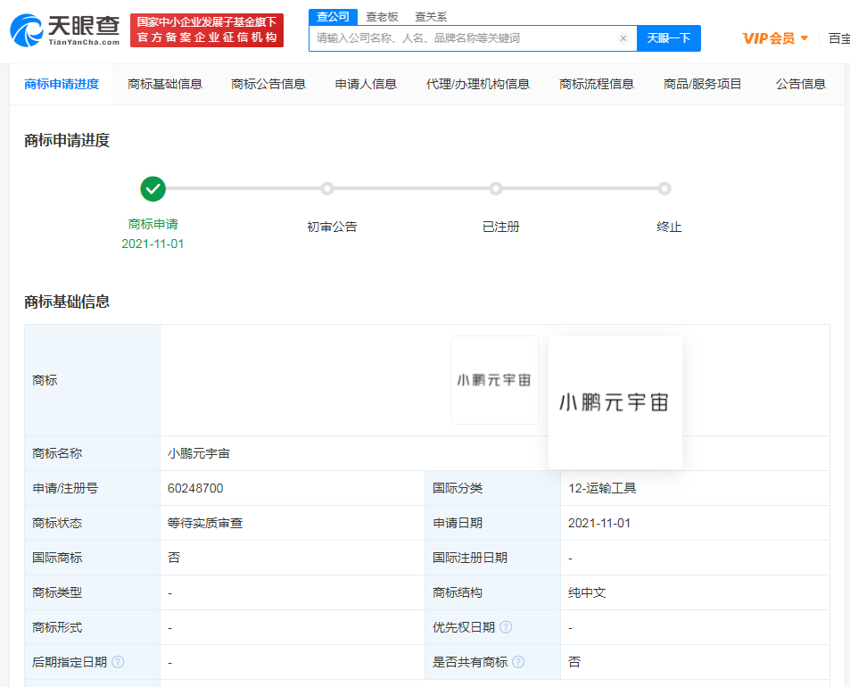Select the registration number 60248700

click(195, 488)
